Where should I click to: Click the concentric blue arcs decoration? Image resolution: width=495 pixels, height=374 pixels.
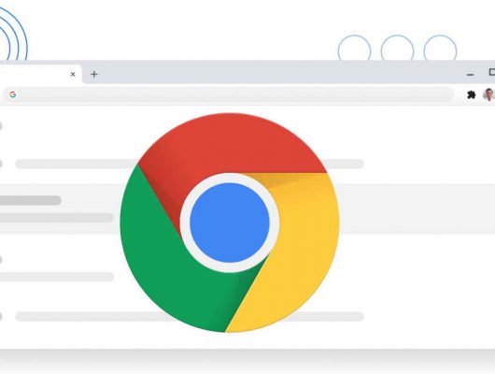pyautogui.click(x=14, y=35)
